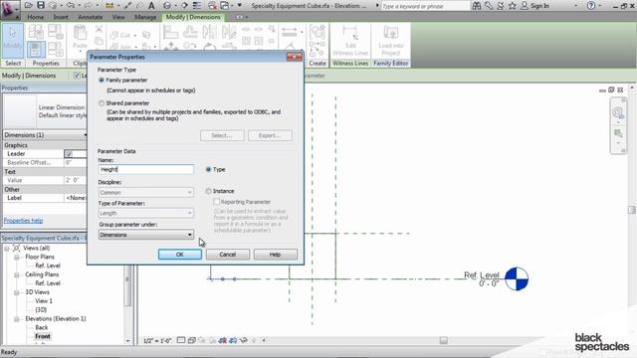The image size is (637, 358).
Task: Click Help button in Parameter Properties dialog
Action: coord(275,255)
